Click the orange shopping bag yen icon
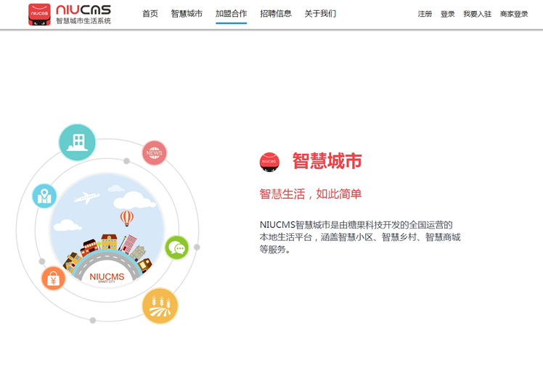 [x=53, y=278]
